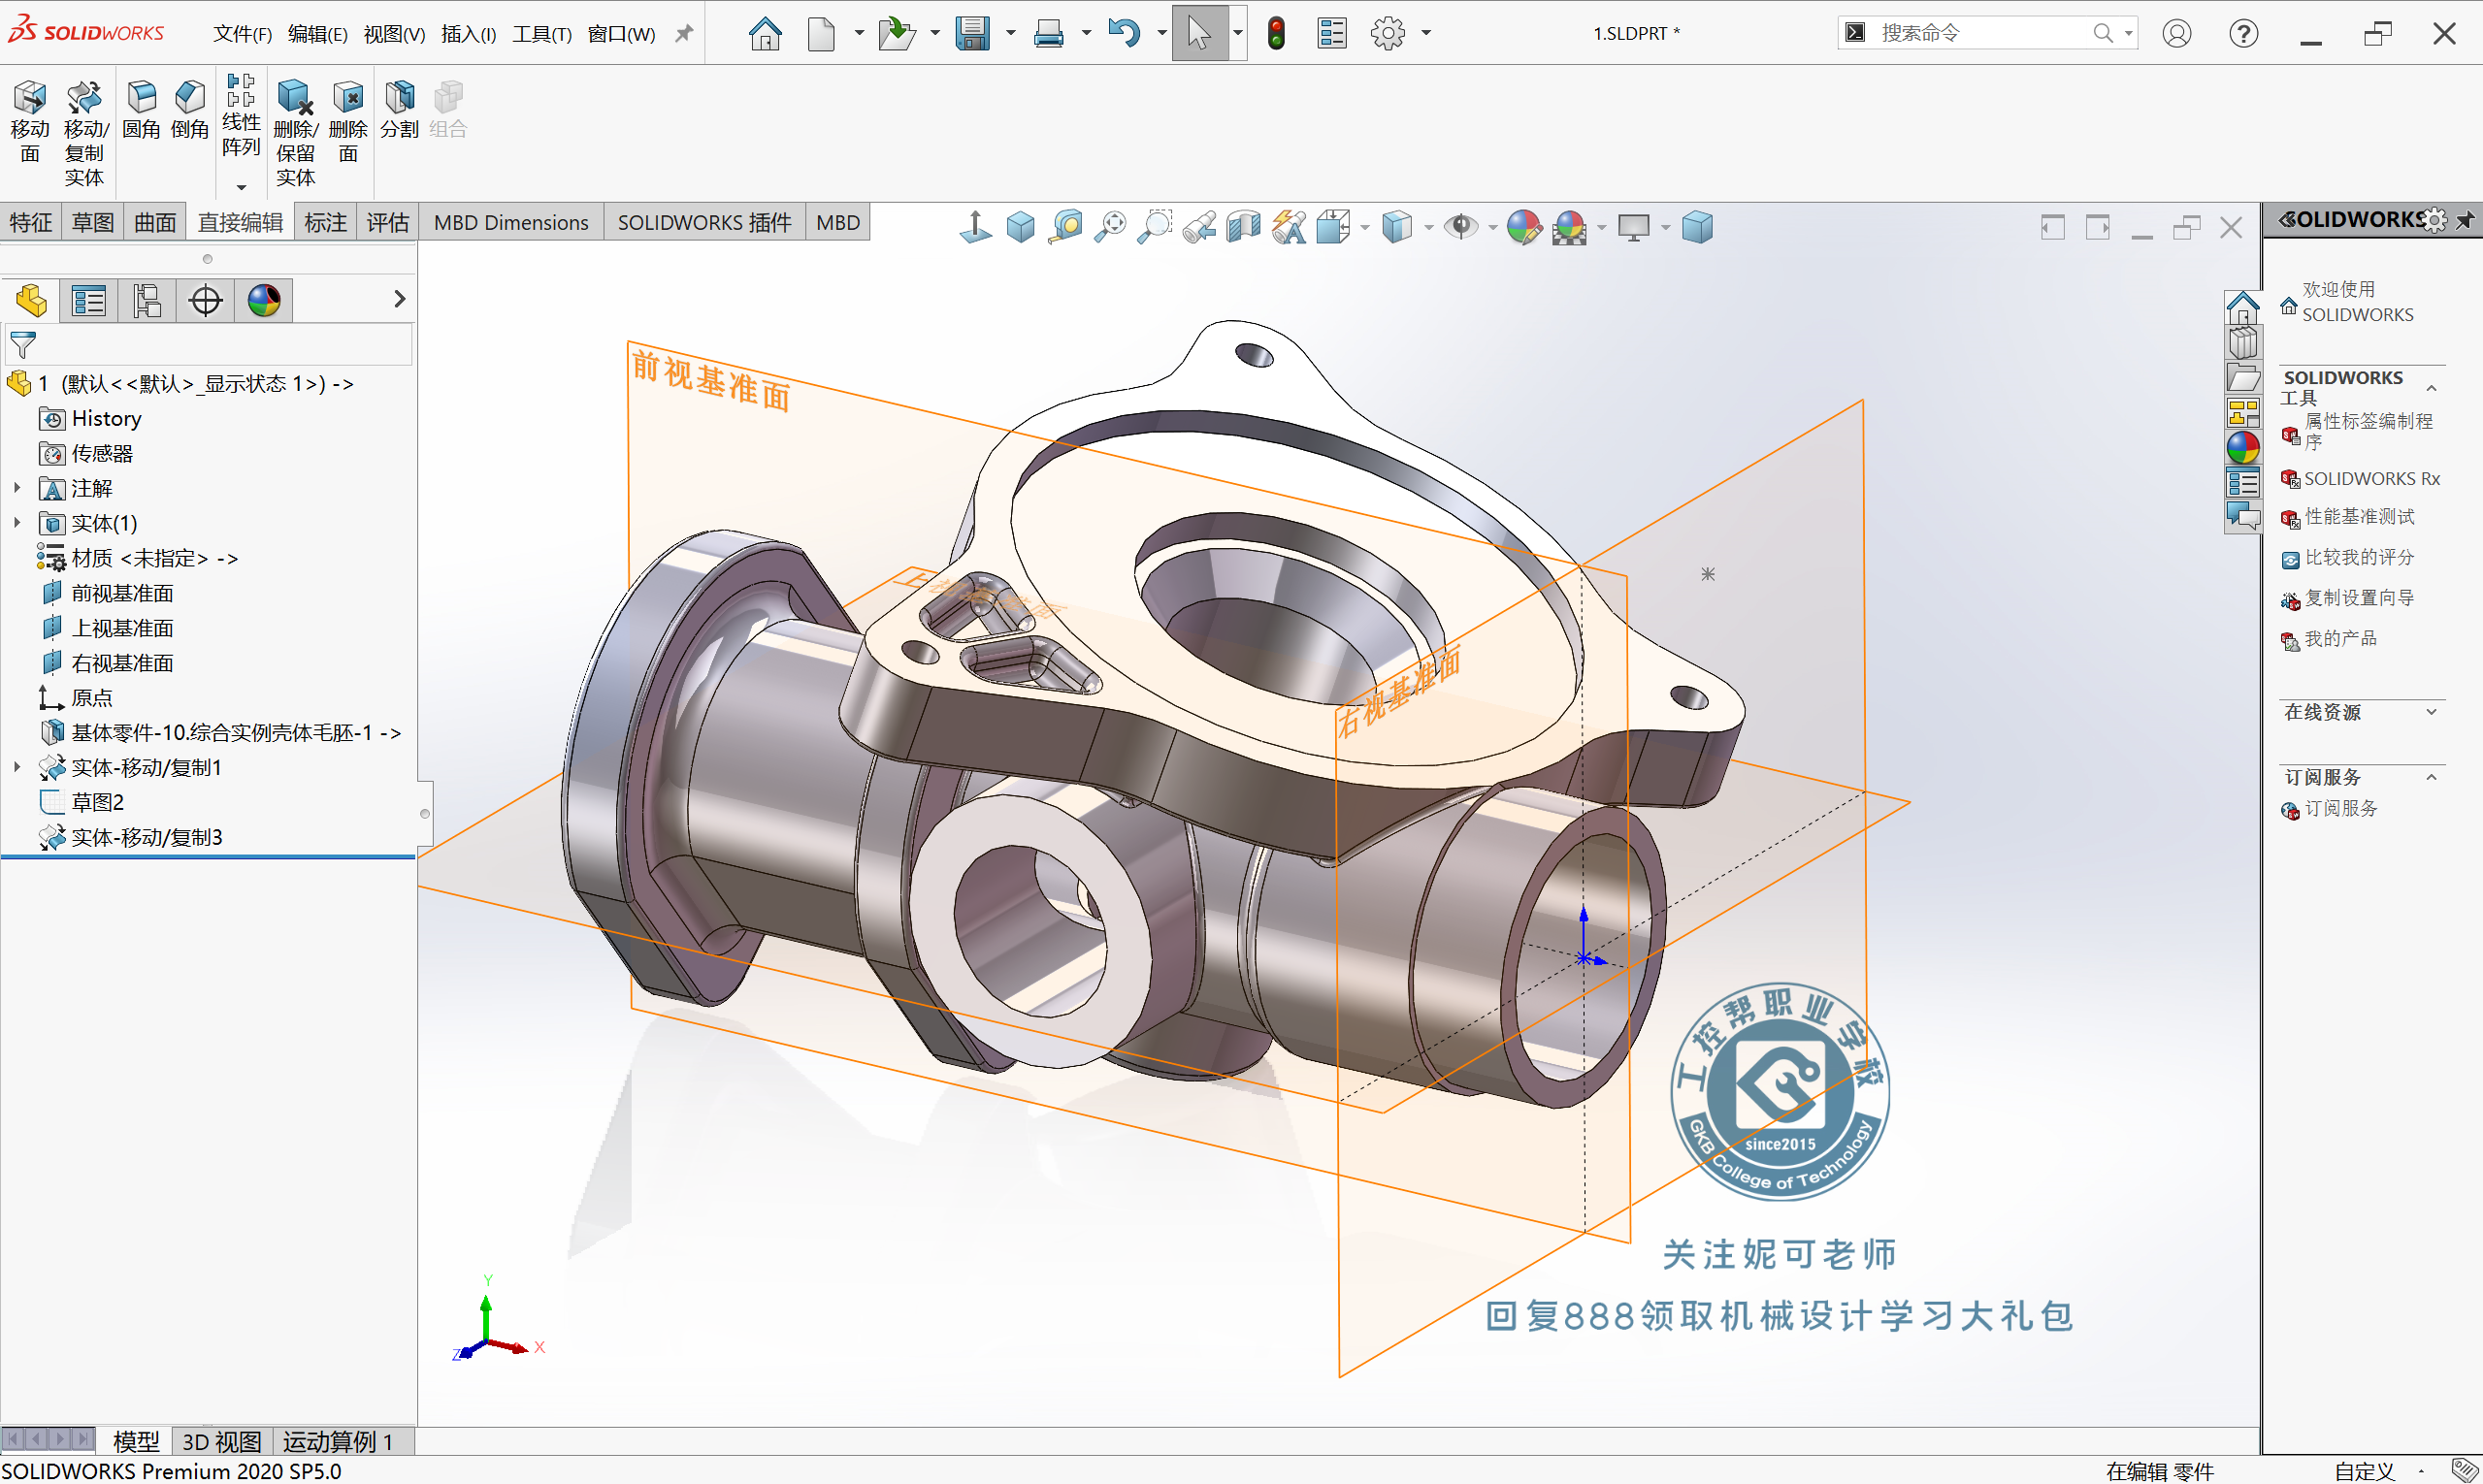Open 运动算例 1 bottom tab
Viewport: 2483px width, 1484px height.
click(x=337, y=1441)
